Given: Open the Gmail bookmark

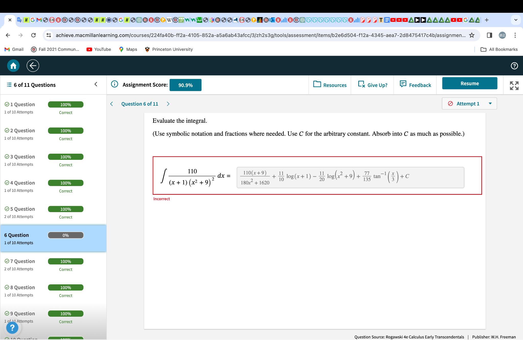Looking at the screenshot, I should pyautogui.click(x=14, y=49).
